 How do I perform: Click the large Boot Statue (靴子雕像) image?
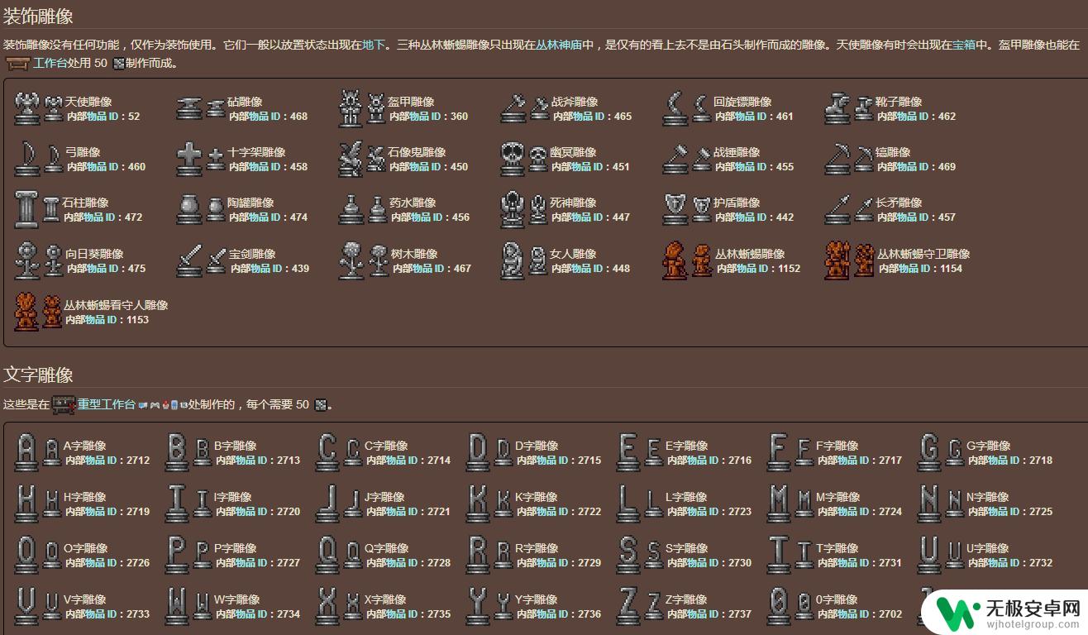point(837,108)
